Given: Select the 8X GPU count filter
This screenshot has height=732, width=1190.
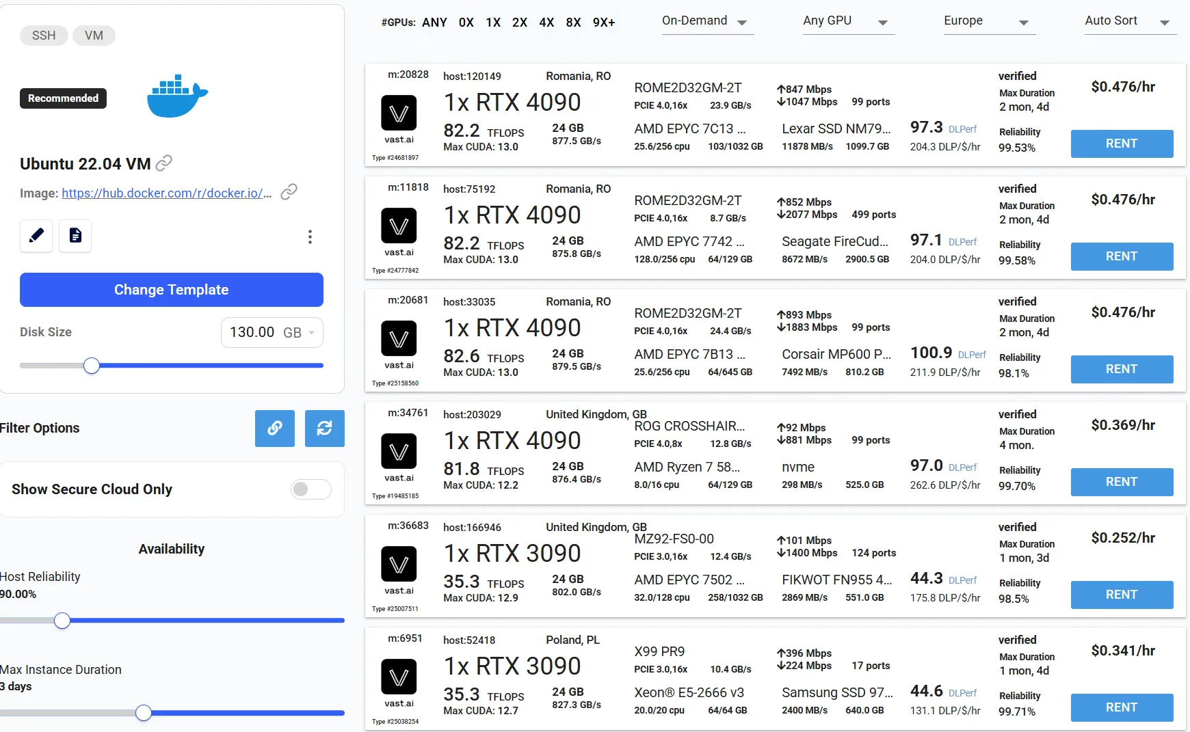Looking at the screenshot, I should [573, 23].
